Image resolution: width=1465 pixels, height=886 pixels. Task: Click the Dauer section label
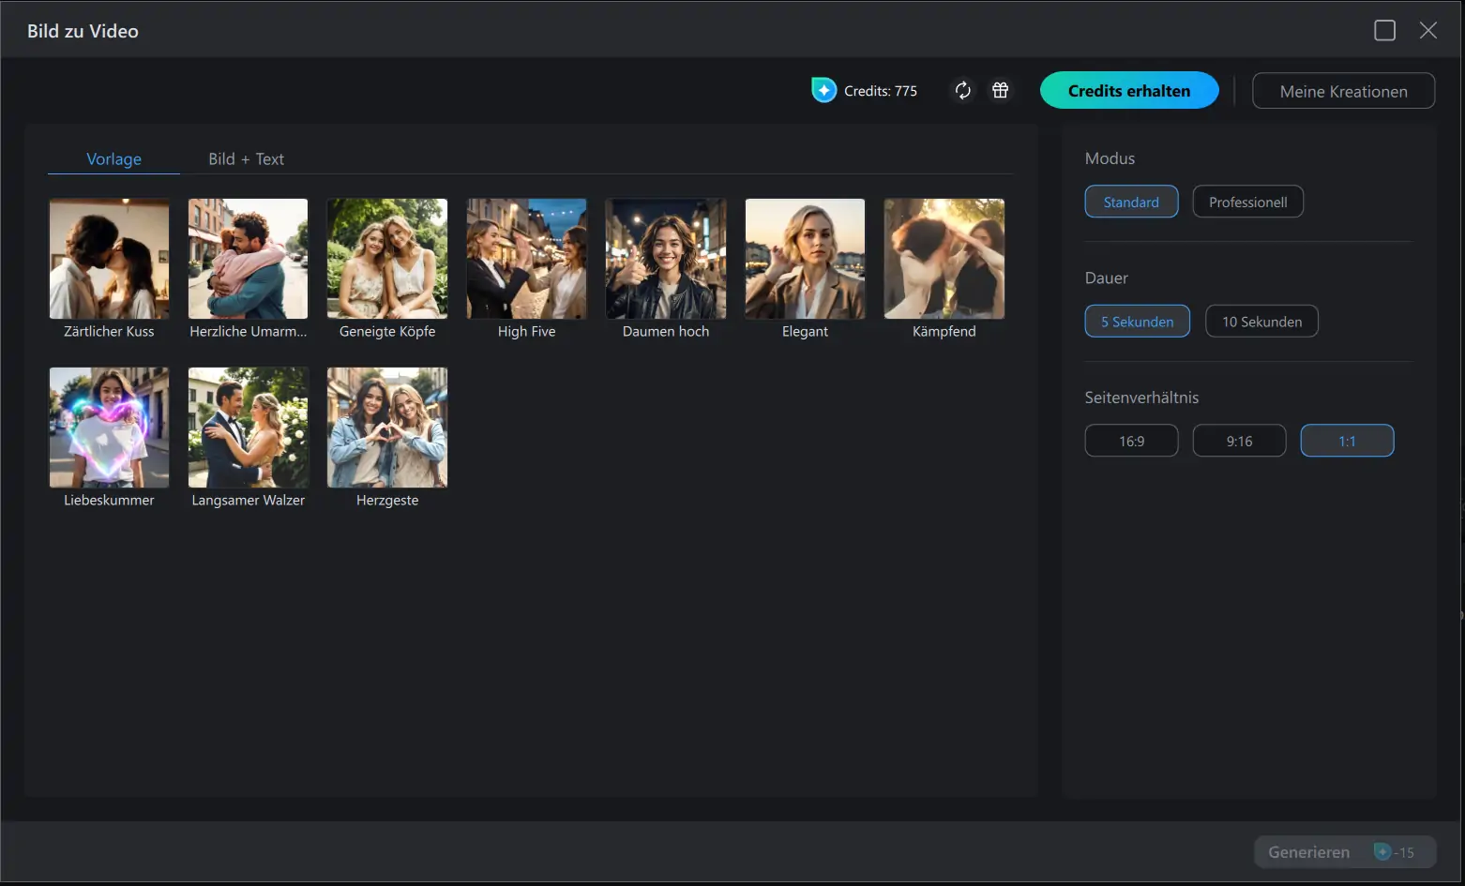pos(1107,278)
